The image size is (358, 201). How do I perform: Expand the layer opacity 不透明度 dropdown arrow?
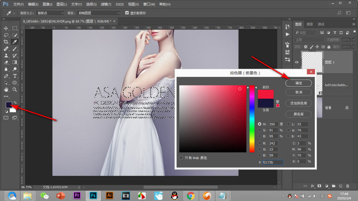point(353,40)
